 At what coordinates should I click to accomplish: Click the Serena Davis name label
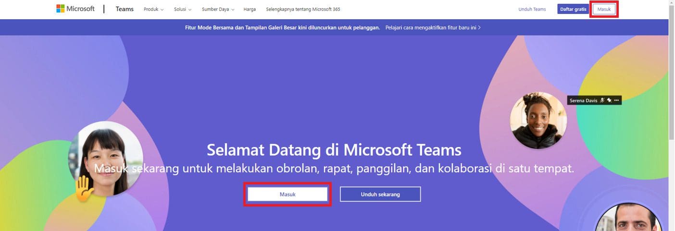tap(583, 100)
